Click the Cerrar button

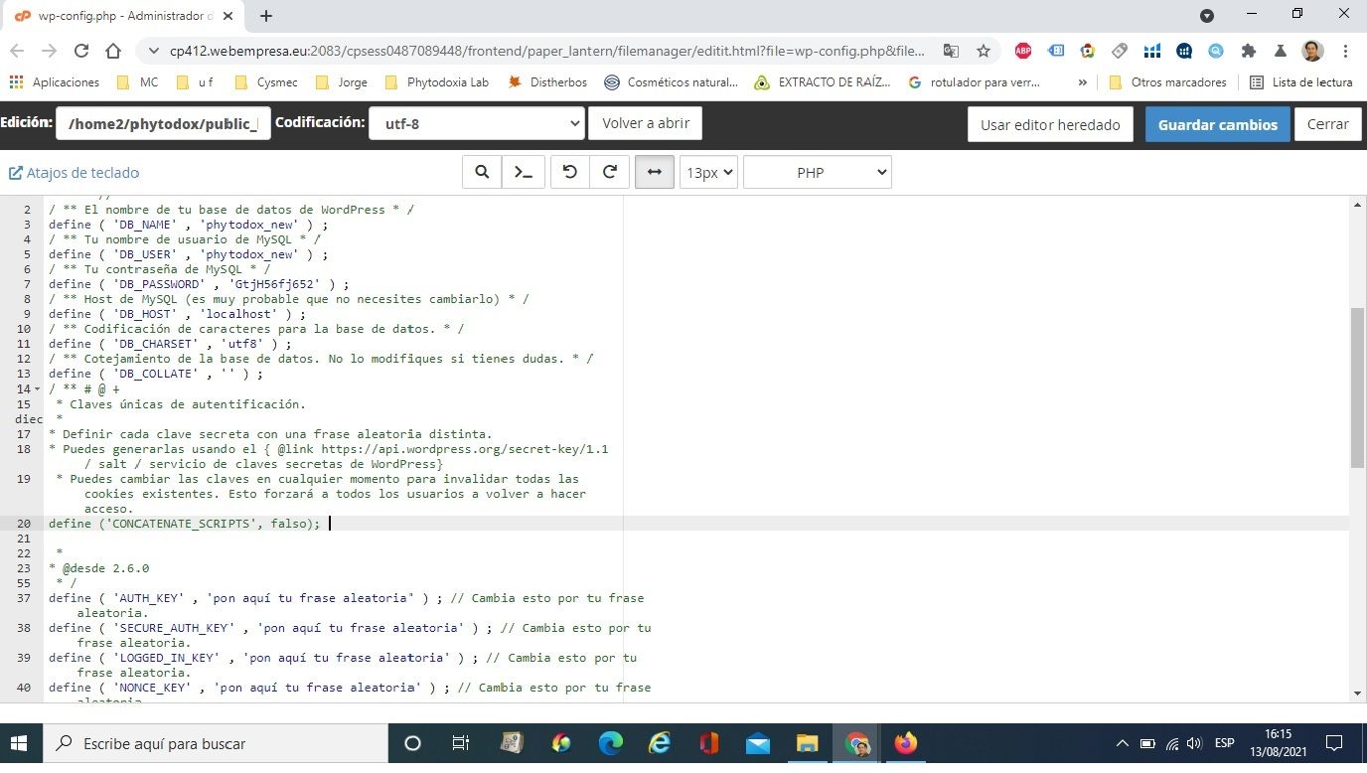(x=1328, y=124)
